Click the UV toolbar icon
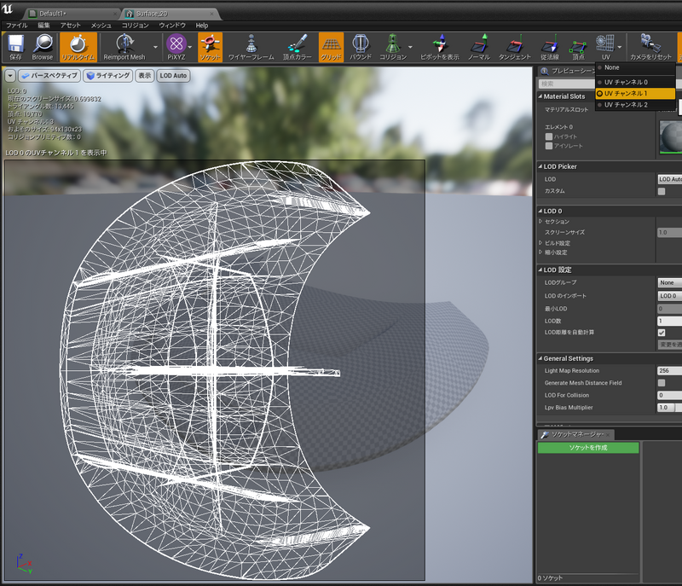682x586 pixels. coord(605,47)
